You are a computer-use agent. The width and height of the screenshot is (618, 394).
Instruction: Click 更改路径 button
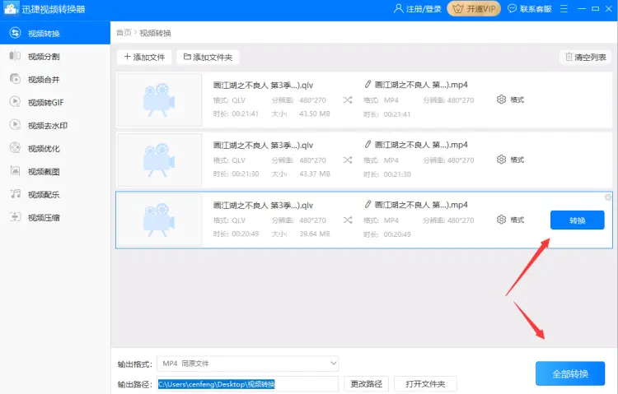(366, 384)
